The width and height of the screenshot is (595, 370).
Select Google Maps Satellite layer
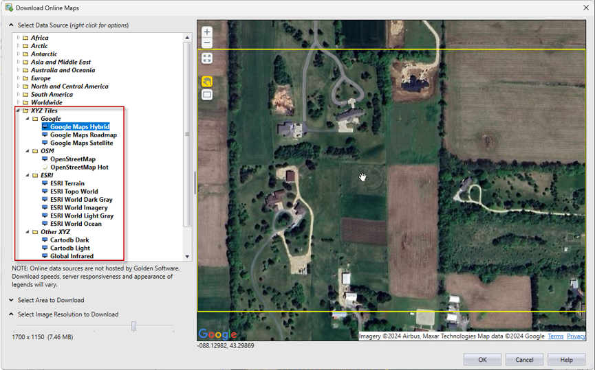tap(81, 143)
